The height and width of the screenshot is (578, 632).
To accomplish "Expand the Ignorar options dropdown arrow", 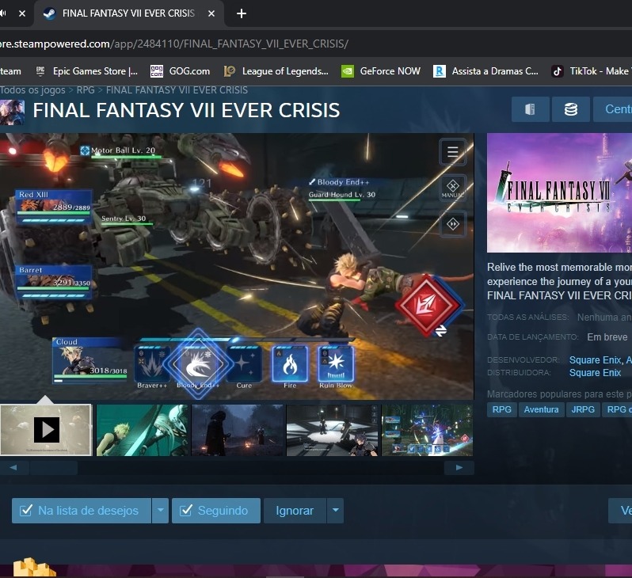I will click(x=336, y=511).
